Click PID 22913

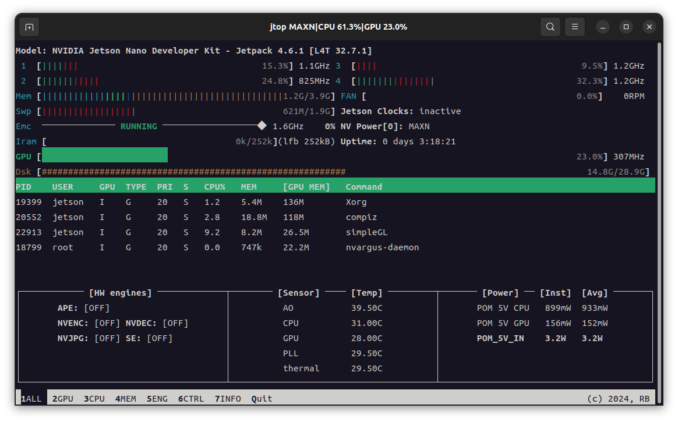coord(29,232)
